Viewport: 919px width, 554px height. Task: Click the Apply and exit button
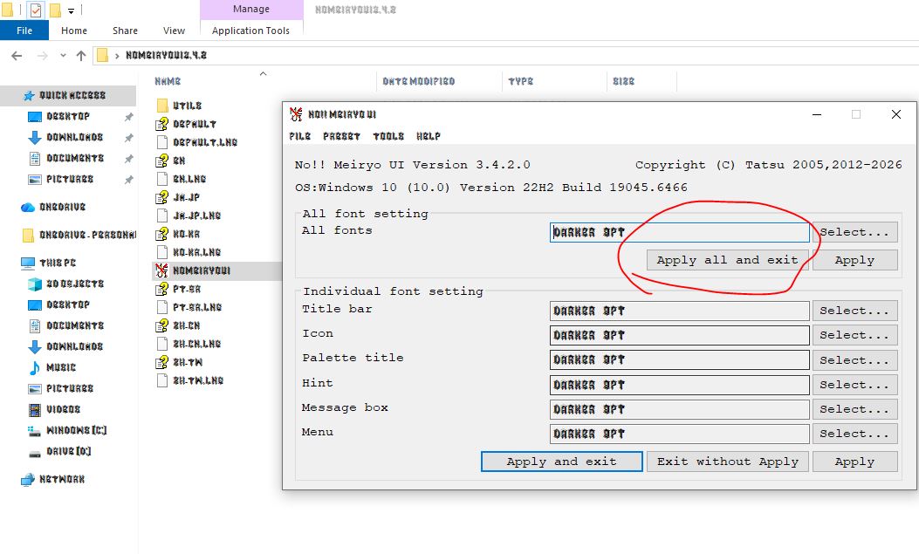click(x=561, y=462)
